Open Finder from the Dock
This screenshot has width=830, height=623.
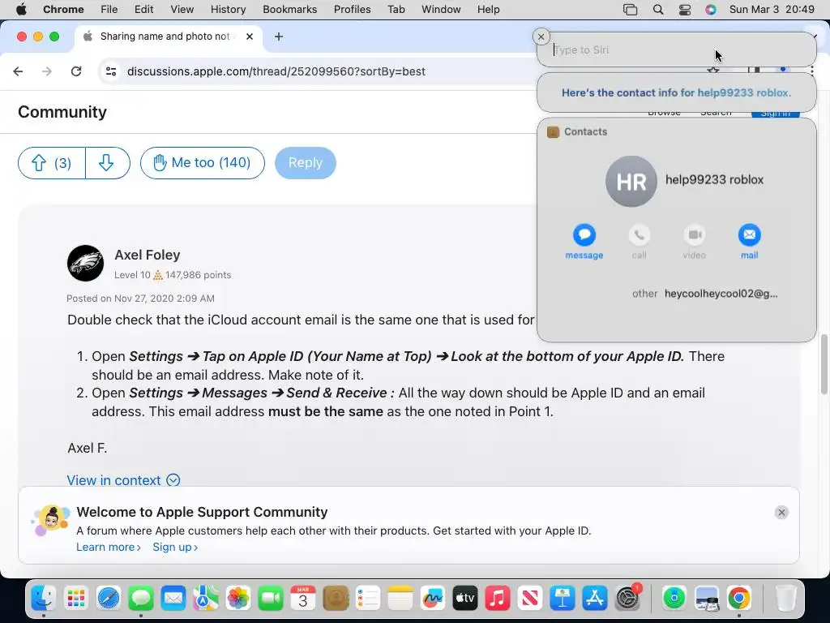[44, 599]
